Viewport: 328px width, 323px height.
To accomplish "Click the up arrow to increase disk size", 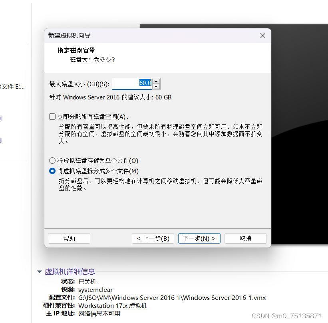I will coord(155,81).
